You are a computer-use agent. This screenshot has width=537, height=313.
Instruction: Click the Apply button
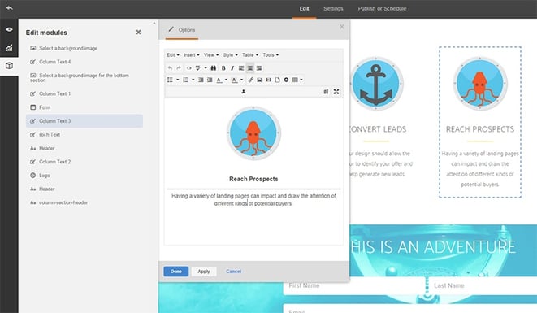204,272
